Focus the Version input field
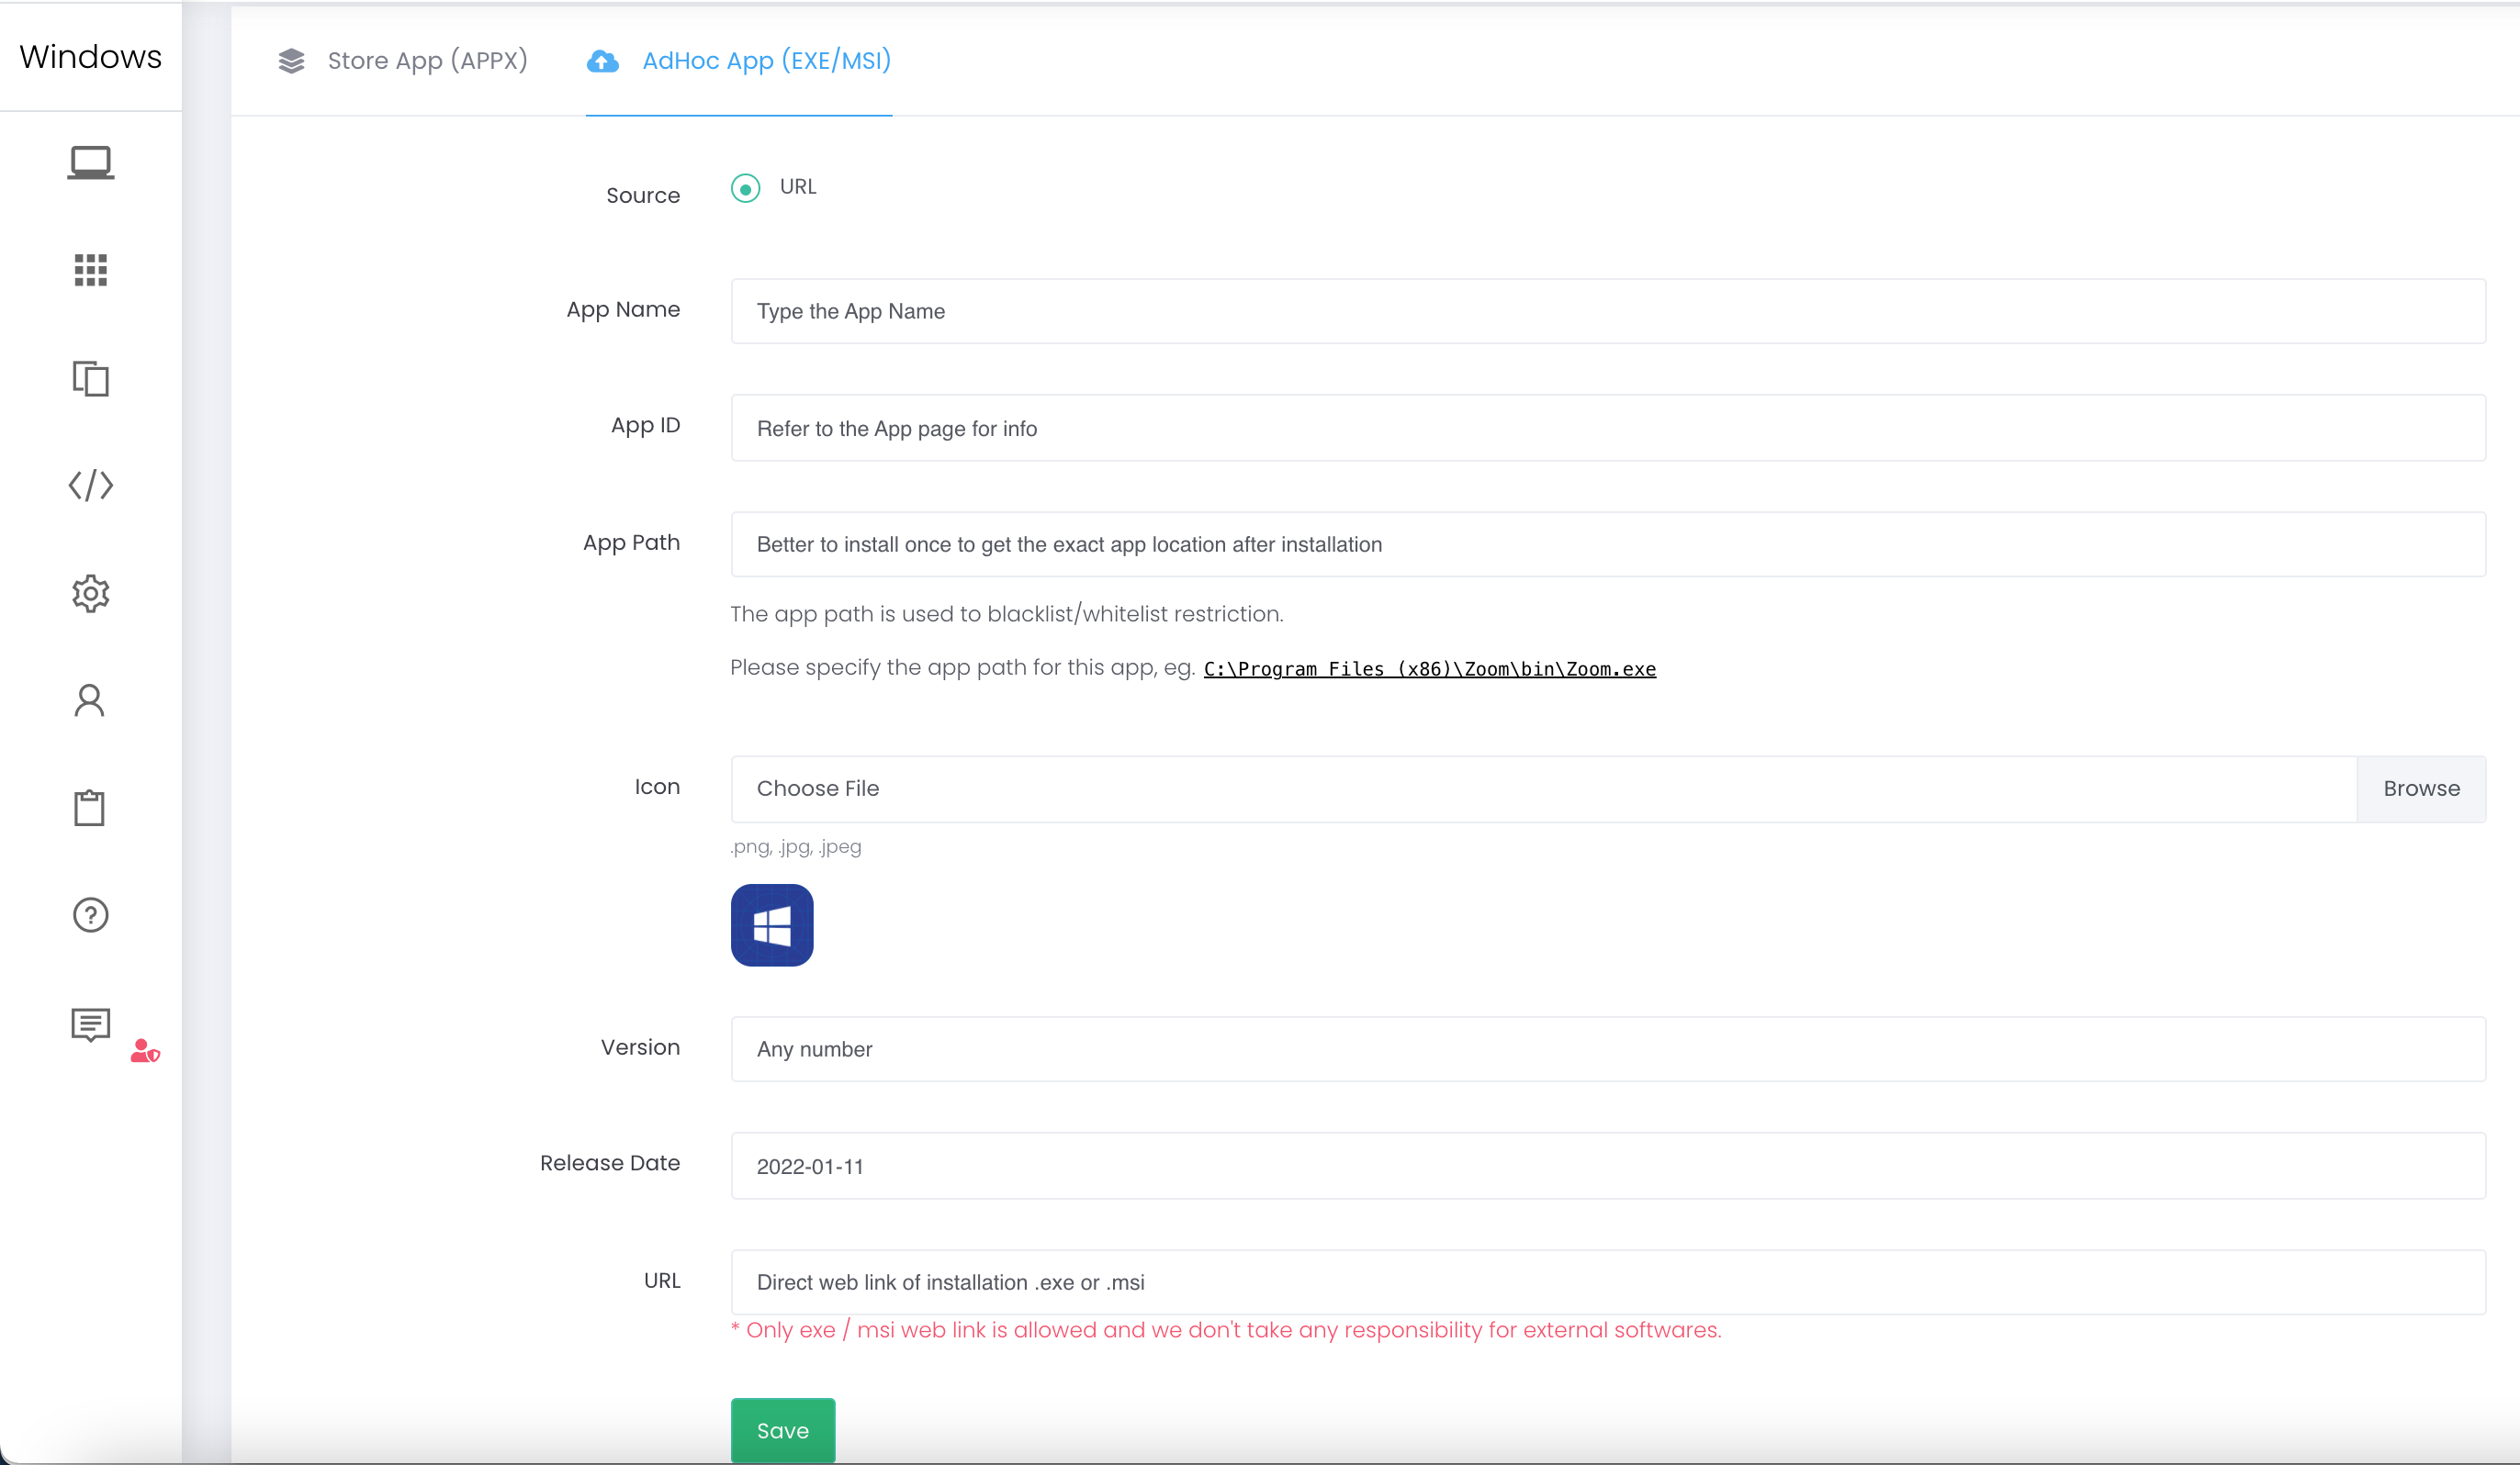 click(x=1608, y=1049)
